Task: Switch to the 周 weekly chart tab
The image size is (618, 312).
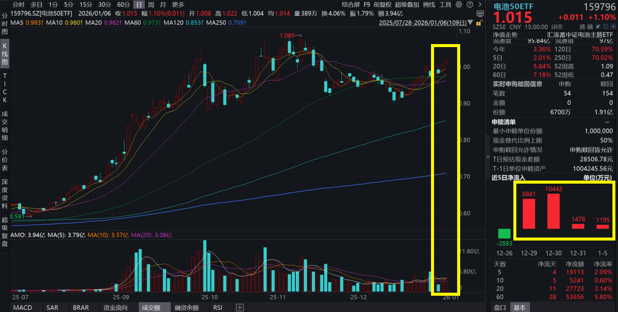Action: pos(150,4)
